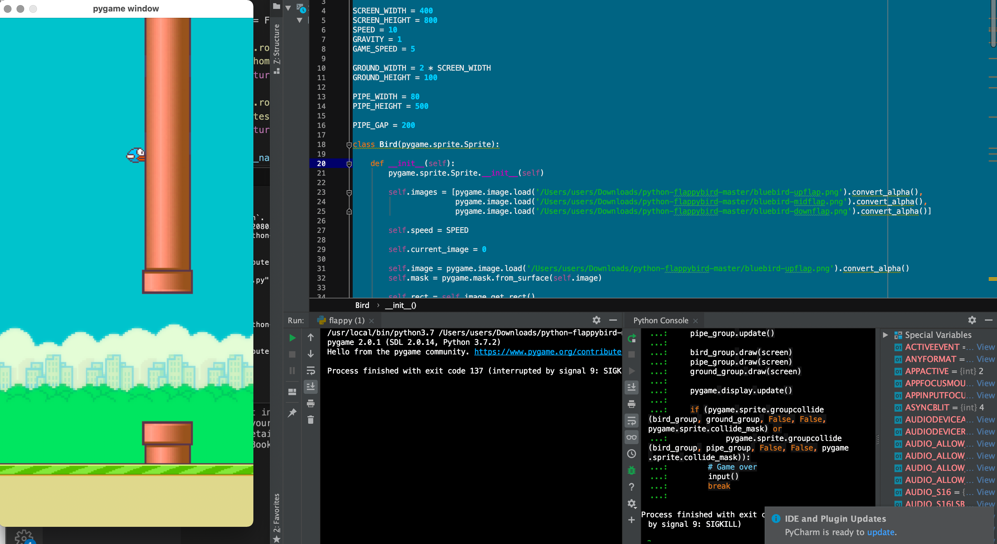The width and height of the screenshot is (997, 544).
Task: Rerun the Python Console
Action: point(631,338)
